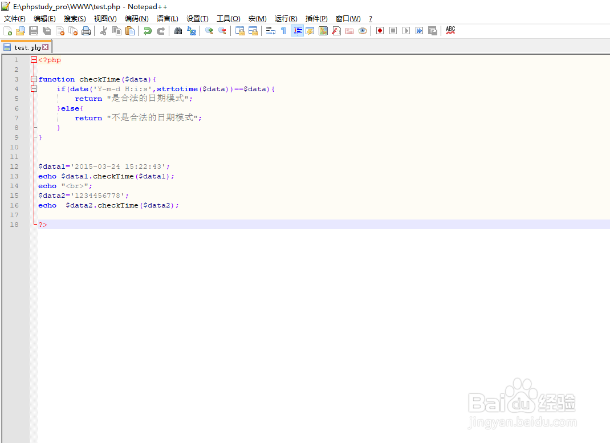The width and height of the screenshot is (610, 443).
Task: Open the 设置(T) menu
Action: (x=197, y=19)
